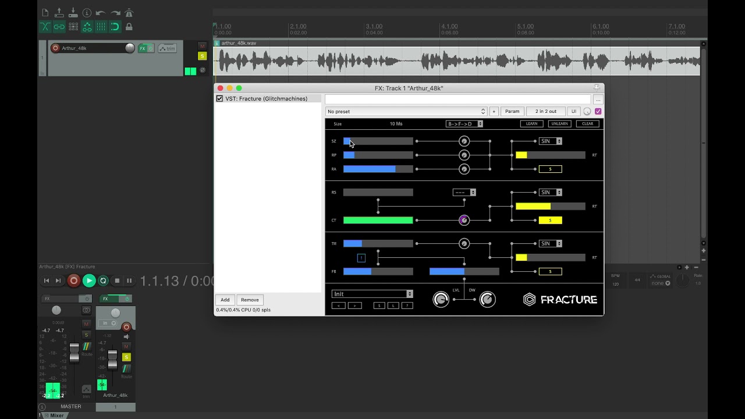The image size is (745, 419).
Task: Open FX chain button on Arthur_48k track
Action: pos(142,48)
